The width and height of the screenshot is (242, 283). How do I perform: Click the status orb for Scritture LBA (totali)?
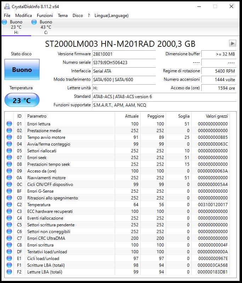point(9,265)
